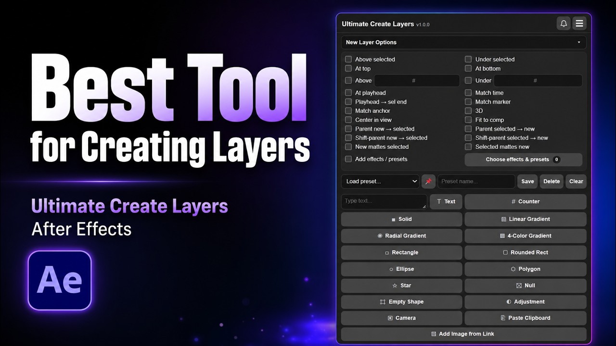The image size is (616, 346).
Task: Enable Playhead → sel end checkbox
Action: click(348, 102)
